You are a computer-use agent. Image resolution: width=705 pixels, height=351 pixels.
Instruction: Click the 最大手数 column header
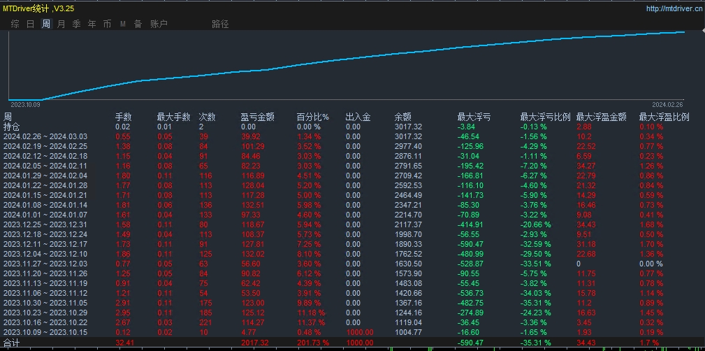point(173,117)
